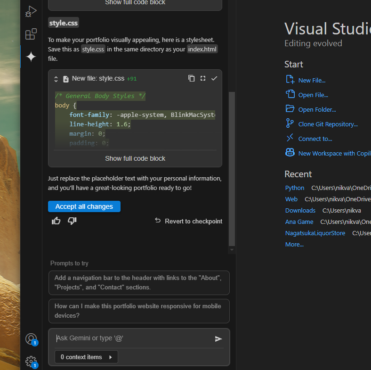
Task: Show full code block at the top
Action: click(135, 3)
